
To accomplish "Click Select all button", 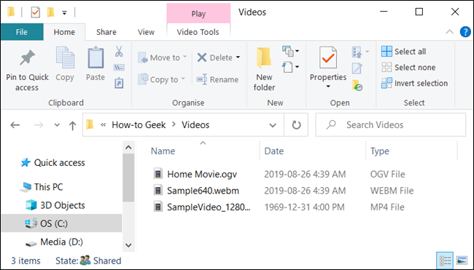I will pos(403,52).
